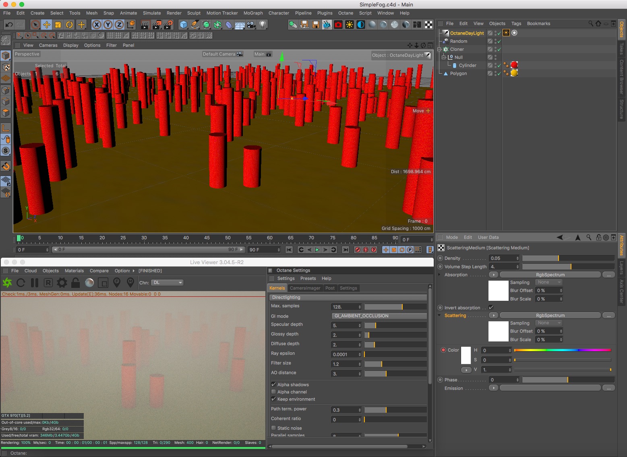
Task: Pause rendering in Live Viewer
Action: pyautogui.click(x=35, y=283)
